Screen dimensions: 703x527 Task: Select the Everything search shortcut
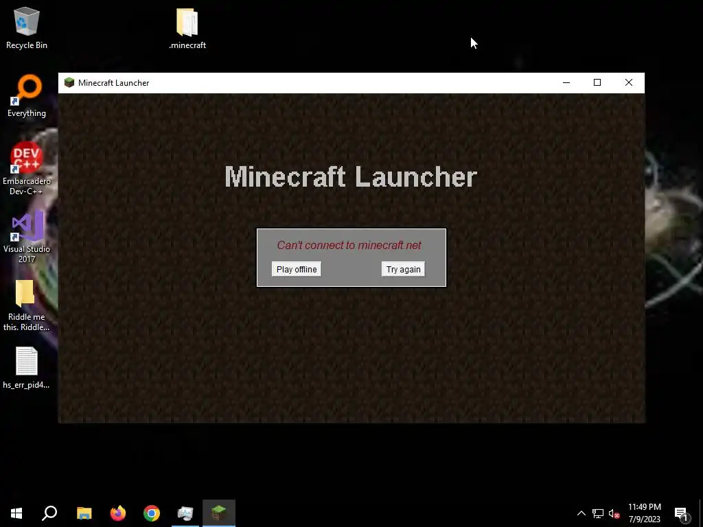[x=27, y=96]
